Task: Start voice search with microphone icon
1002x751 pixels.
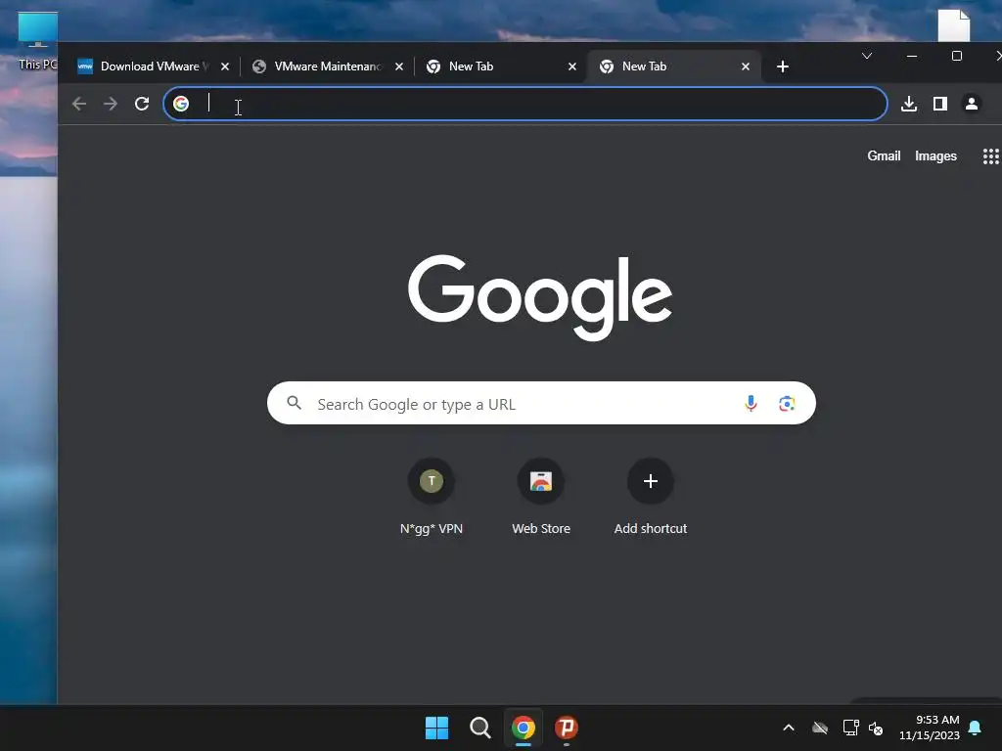Action: [751, 403]
